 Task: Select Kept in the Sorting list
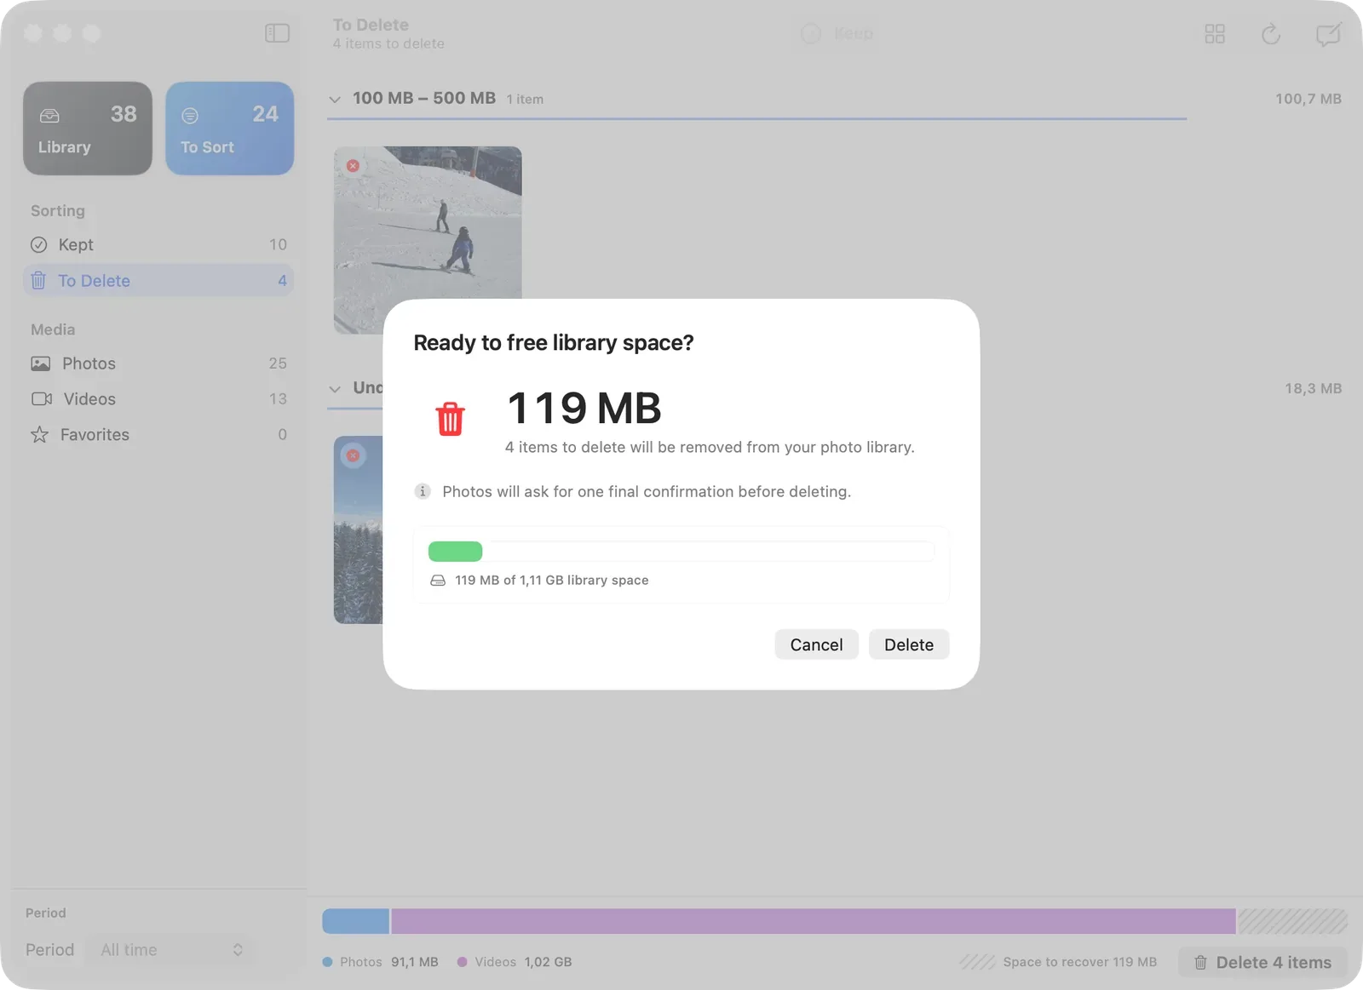158,245
